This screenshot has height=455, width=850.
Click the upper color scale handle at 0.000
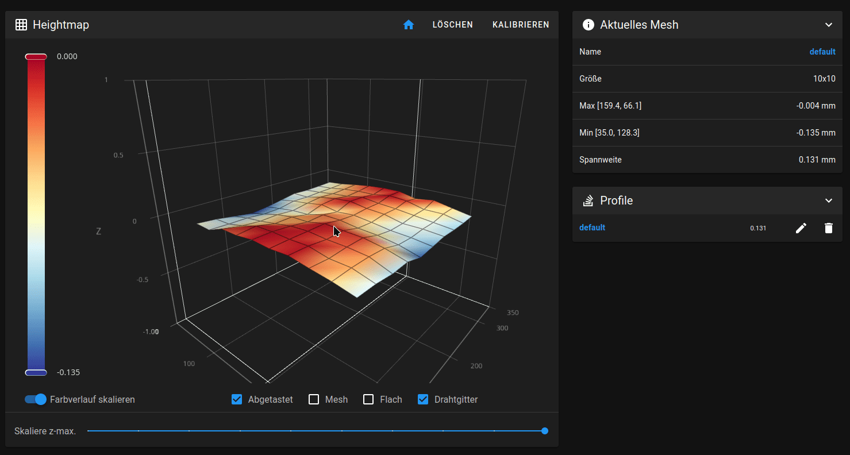pos(36,56)
